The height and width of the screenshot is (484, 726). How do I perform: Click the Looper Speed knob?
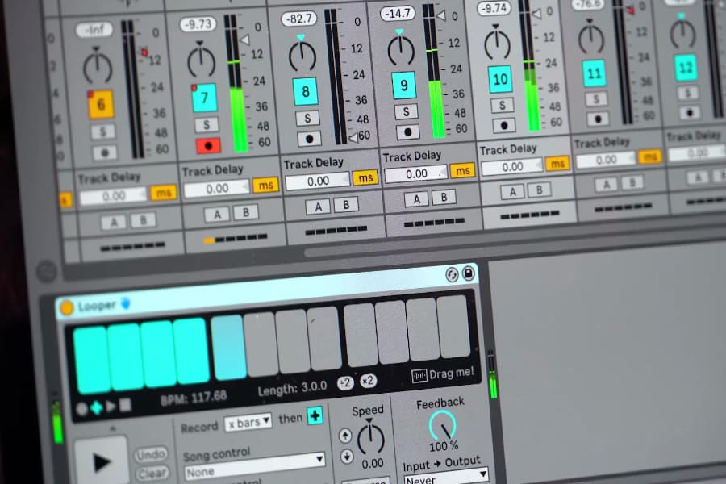pos(370,438)
